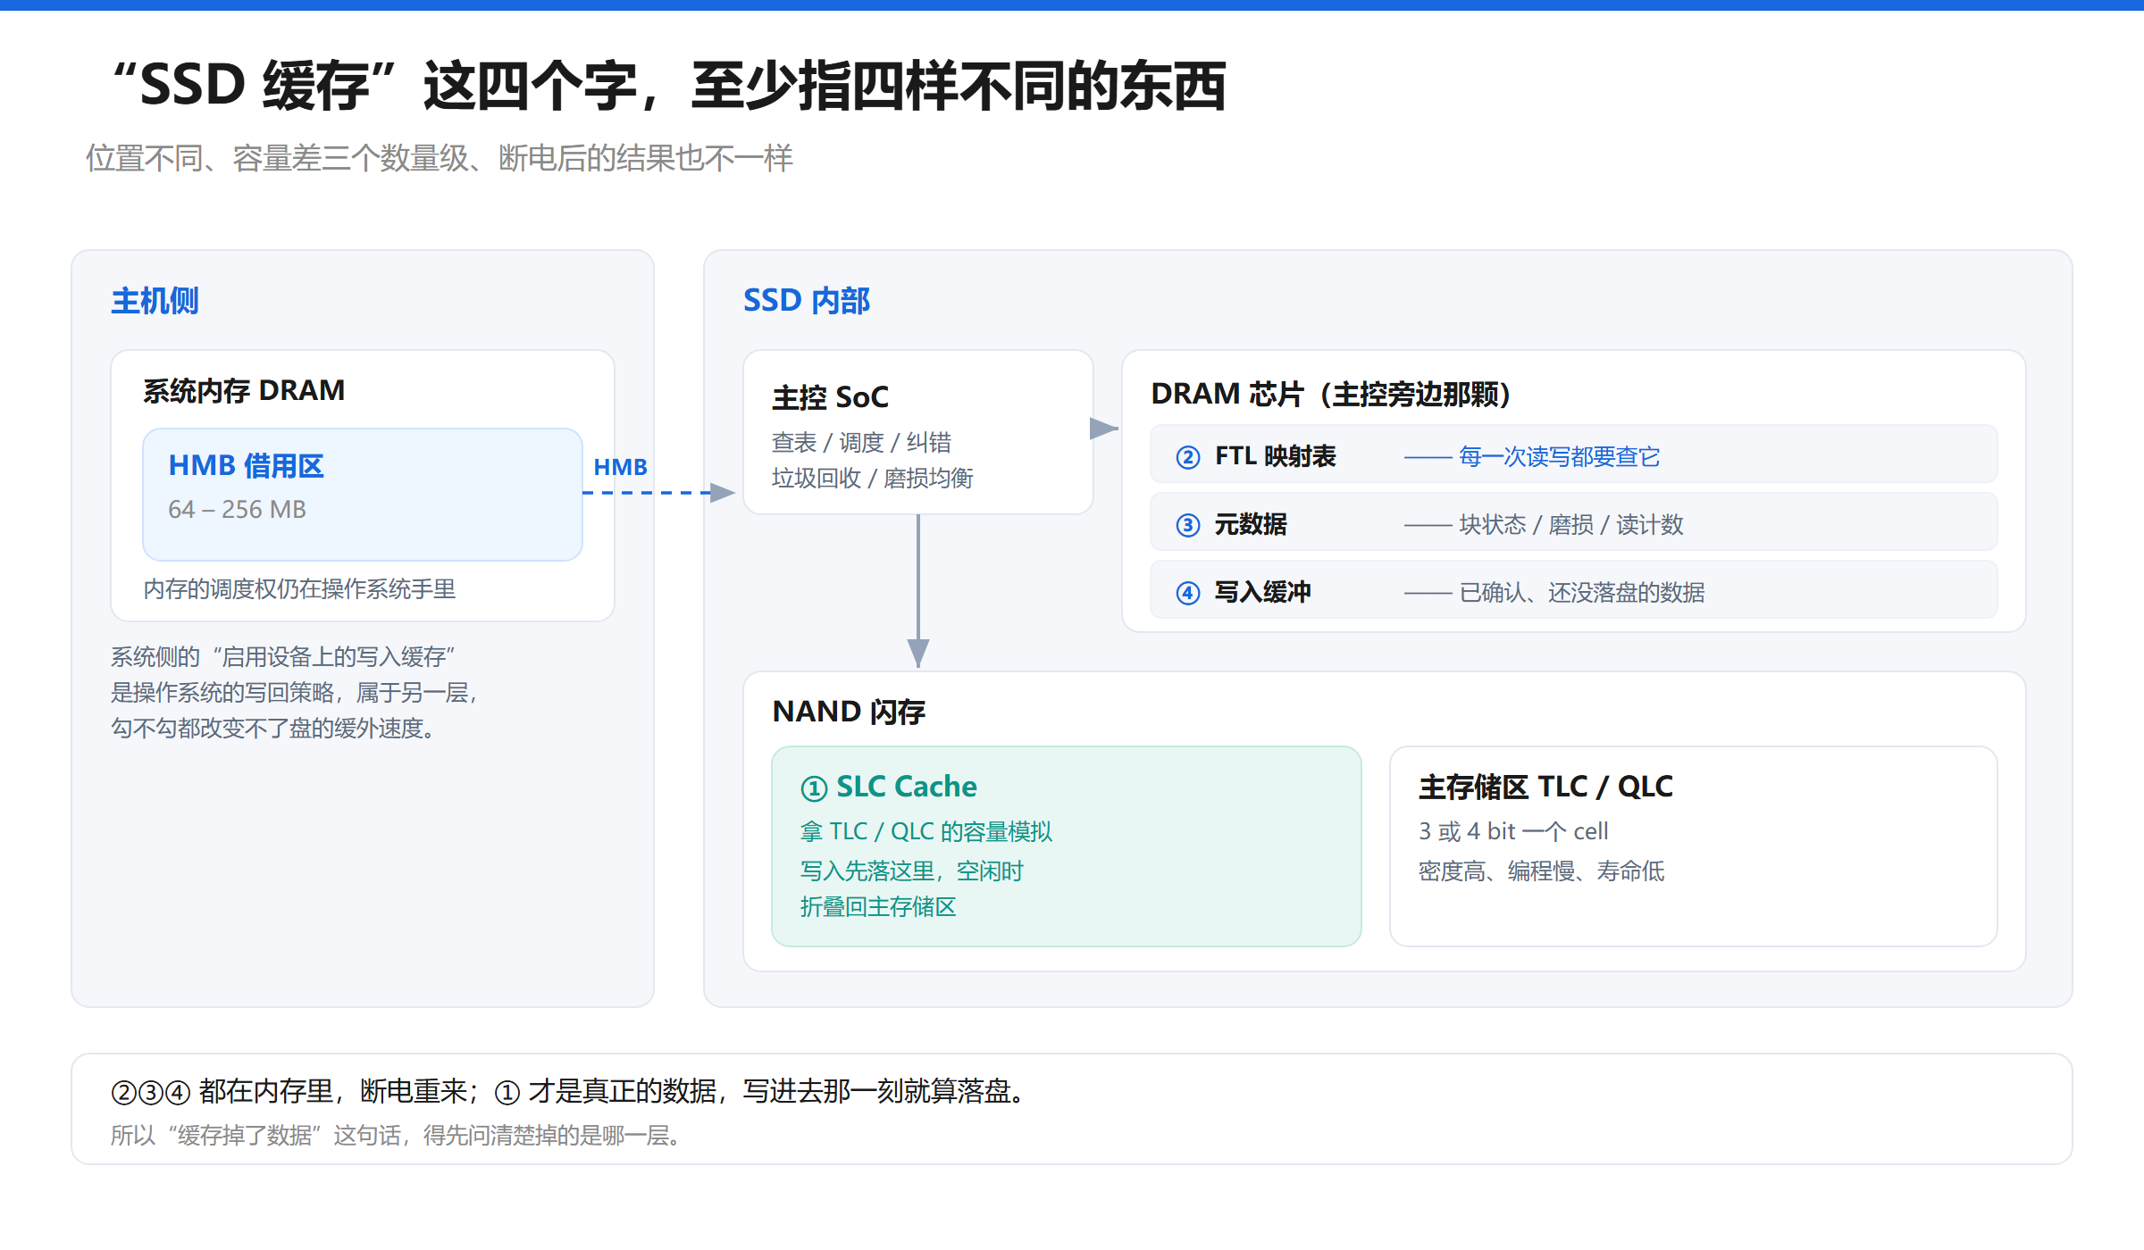Click the text 3 或 4 bit 一个 cell
This screenshot has height=1250, width=2144.
pyautogui.click(x=1512, y=832)
